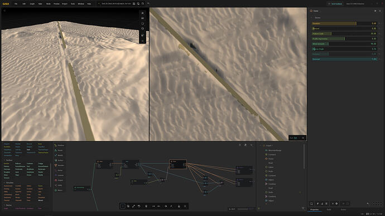The image size is (385, 216).
Task: Click the Wind Azimuth slider
Action: pos(344,44)
